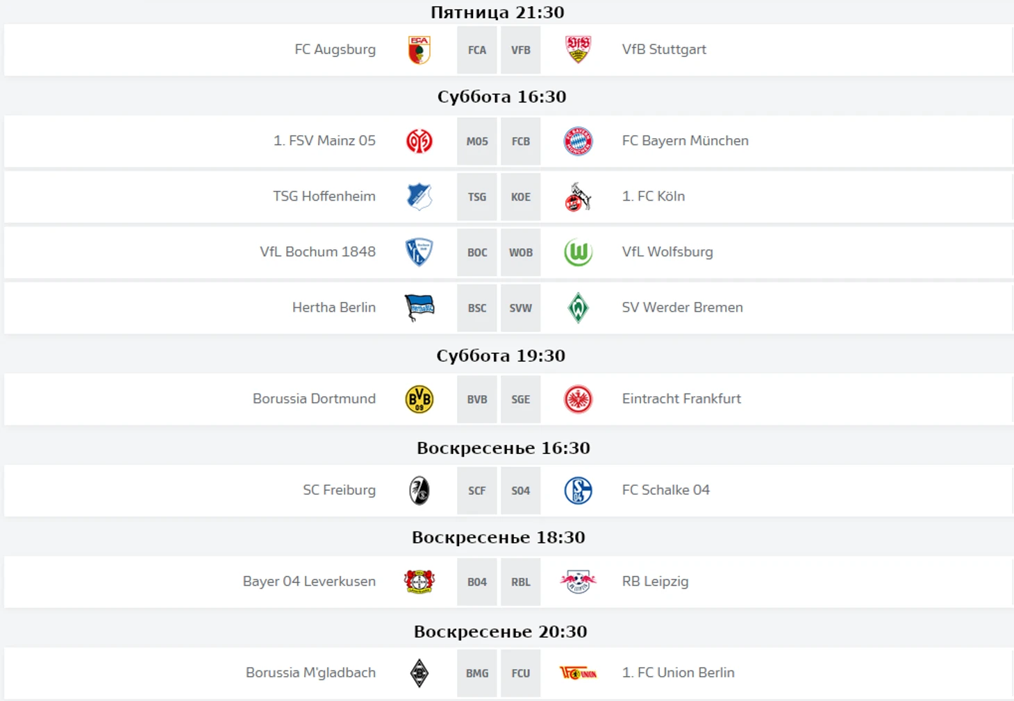Click the Borussia Dortmund BVB badge
The width and height of the screenshot is (1014, 701).
coord(419,399)
